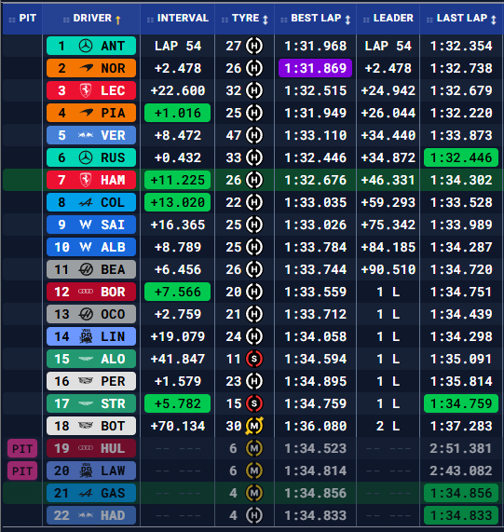Click interval +70.134 for BOT
Viewport: 504px width, 532px height.
click(177, 426)
